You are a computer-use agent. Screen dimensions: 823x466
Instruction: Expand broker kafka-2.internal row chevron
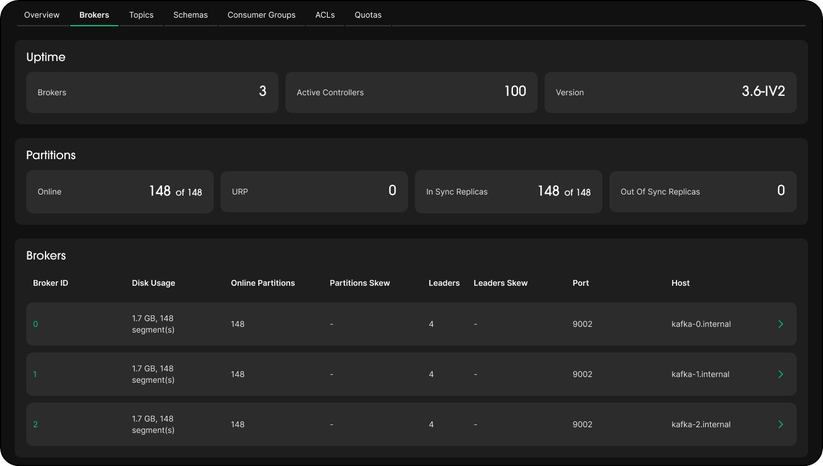pos(780,424)
